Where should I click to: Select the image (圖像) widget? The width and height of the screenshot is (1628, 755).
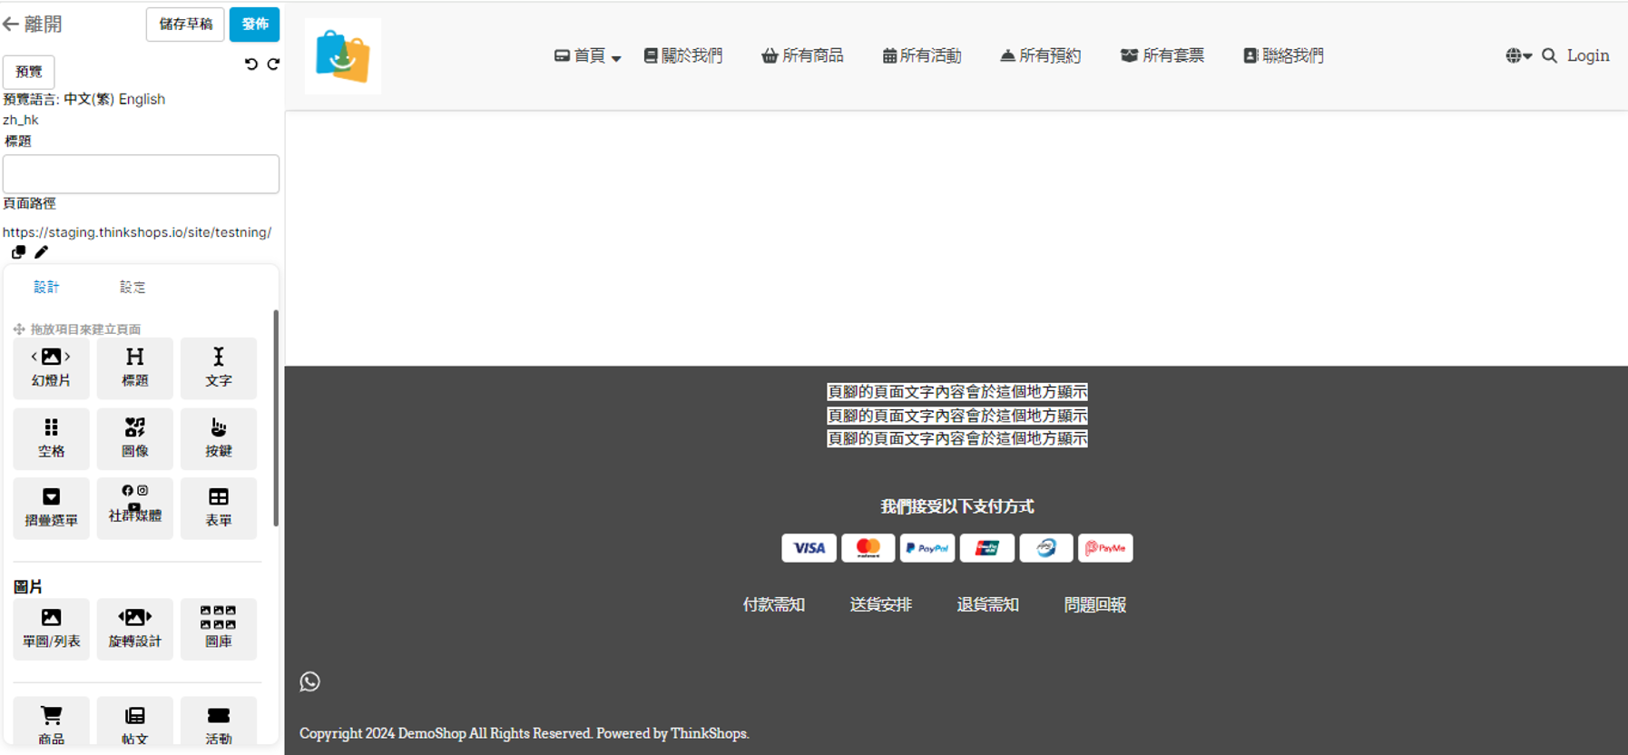[134, 437]
